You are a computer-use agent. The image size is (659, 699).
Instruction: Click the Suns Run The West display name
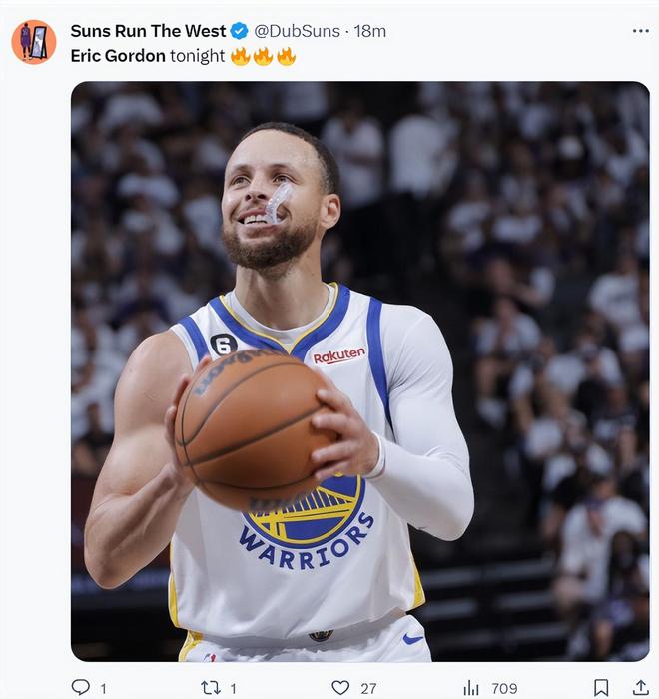[x=148, y=31]
